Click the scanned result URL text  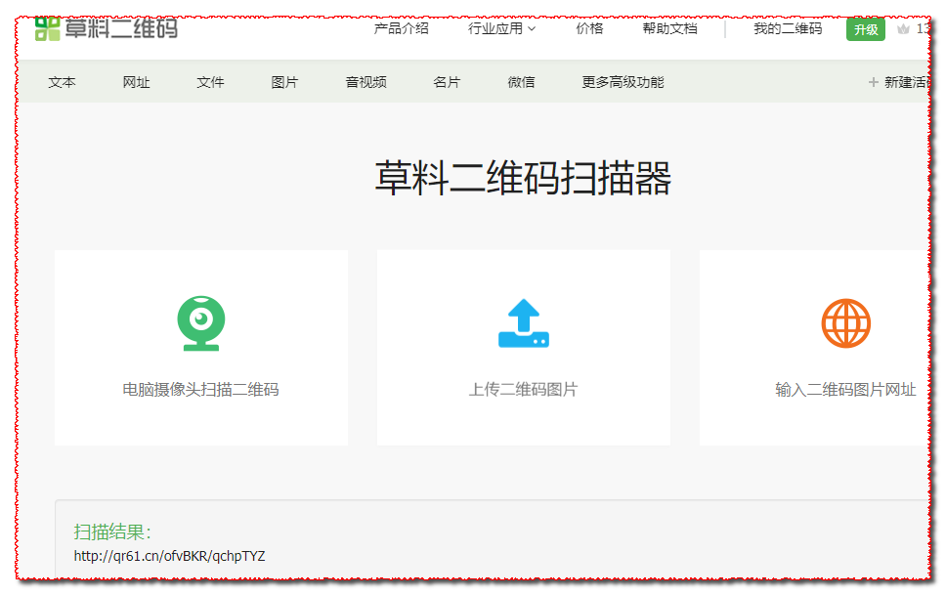pyautogui.click(x=169, y=556)
